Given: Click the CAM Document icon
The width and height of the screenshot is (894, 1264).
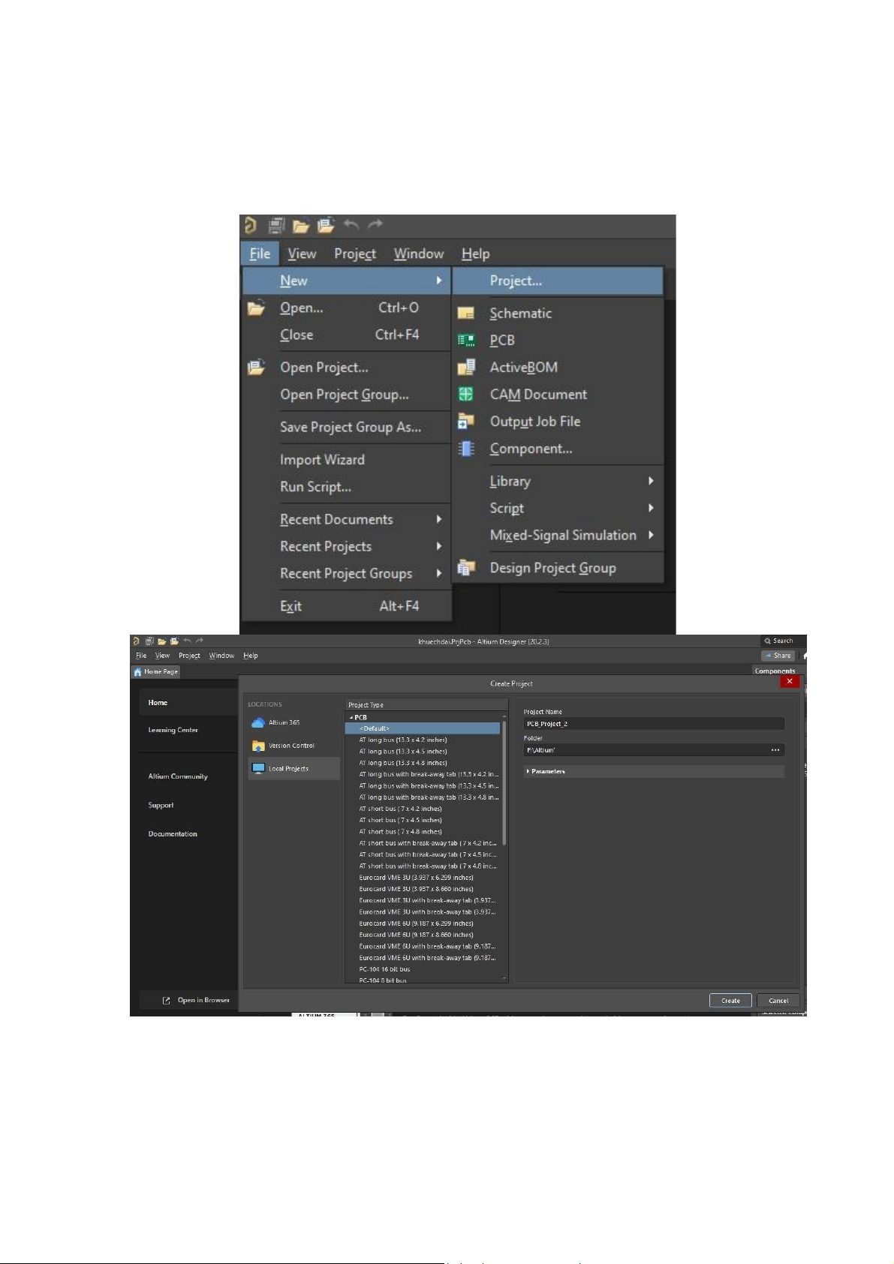Looking at the screenshot, I should click(x=466, y=395).
